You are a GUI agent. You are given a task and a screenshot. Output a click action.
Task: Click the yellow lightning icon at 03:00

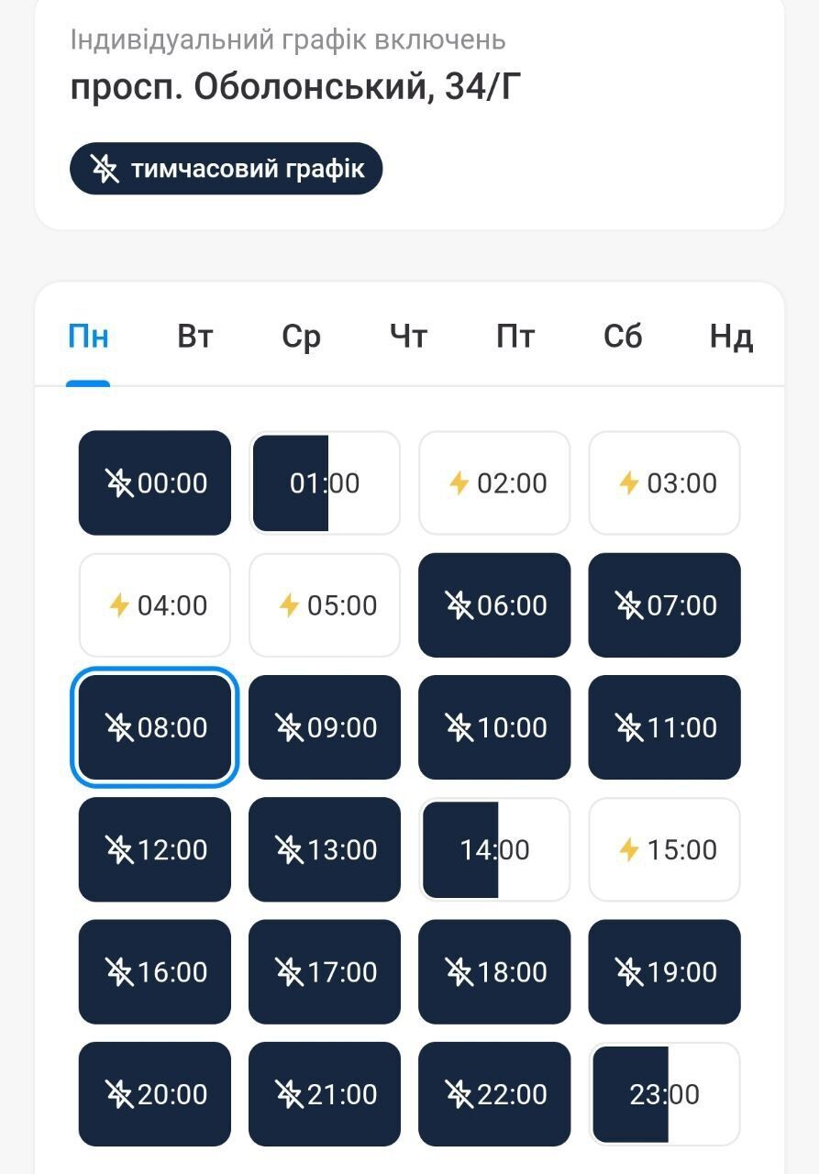pyautogui.click(x=628, y=482)
